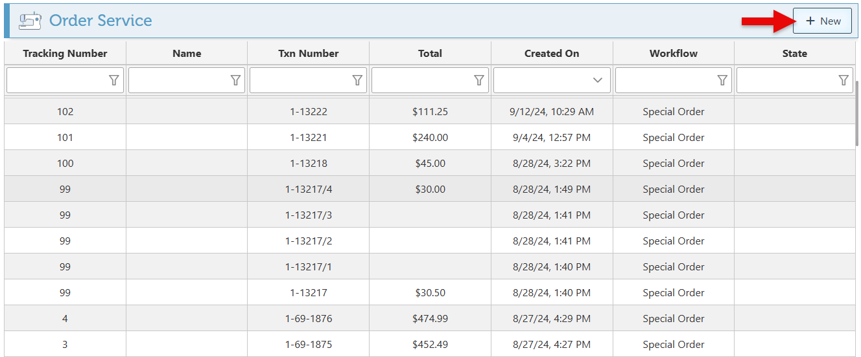Click the Workflow column filter icon
This screenshot has width=861, height=357.
tap(722, 80)
